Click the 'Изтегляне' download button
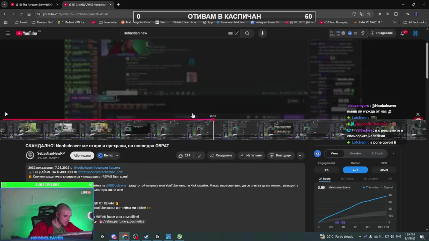This screenshot has height=241, width=429. point(251,155)
